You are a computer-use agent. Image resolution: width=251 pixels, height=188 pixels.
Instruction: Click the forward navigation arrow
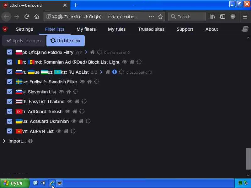point(17,17)
